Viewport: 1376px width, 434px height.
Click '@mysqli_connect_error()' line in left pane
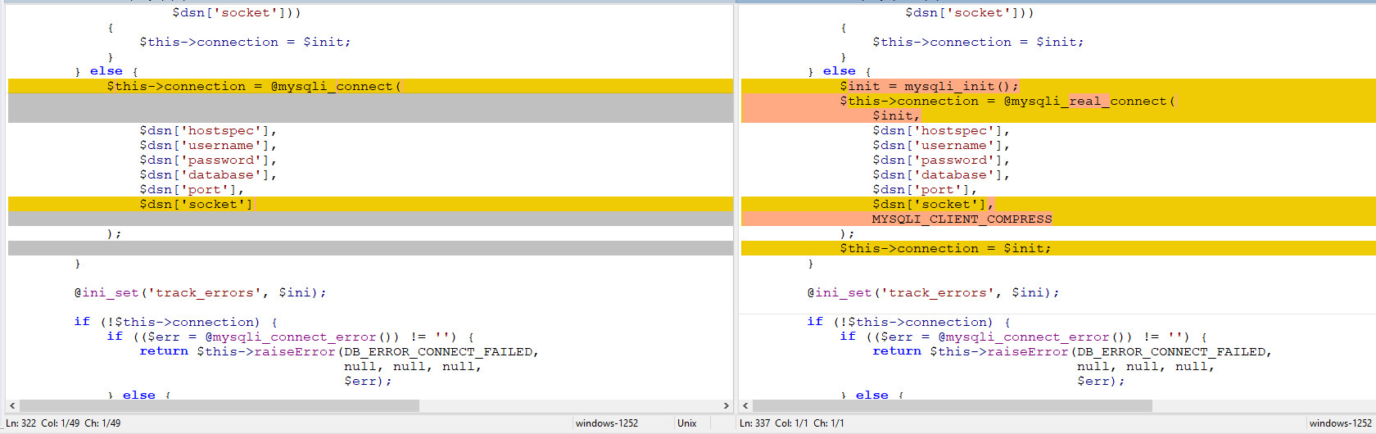coord(291,337)
